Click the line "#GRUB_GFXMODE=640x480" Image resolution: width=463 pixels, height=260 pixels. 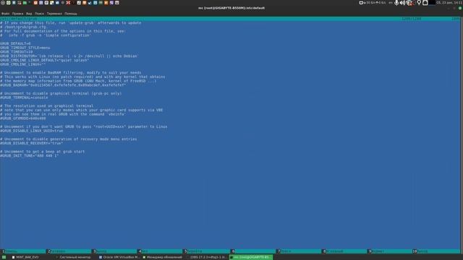(x=23, y=118)
